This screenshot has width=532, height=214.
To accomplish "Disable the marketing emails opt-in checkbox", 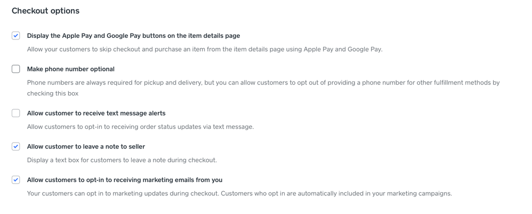I will 16,180.
